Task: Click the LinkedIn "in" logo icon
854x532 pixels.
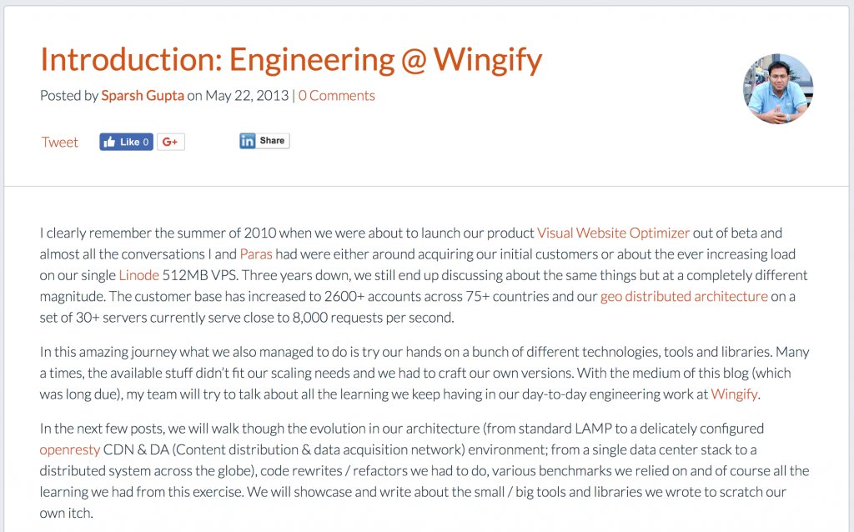Action: pos(247,140)
